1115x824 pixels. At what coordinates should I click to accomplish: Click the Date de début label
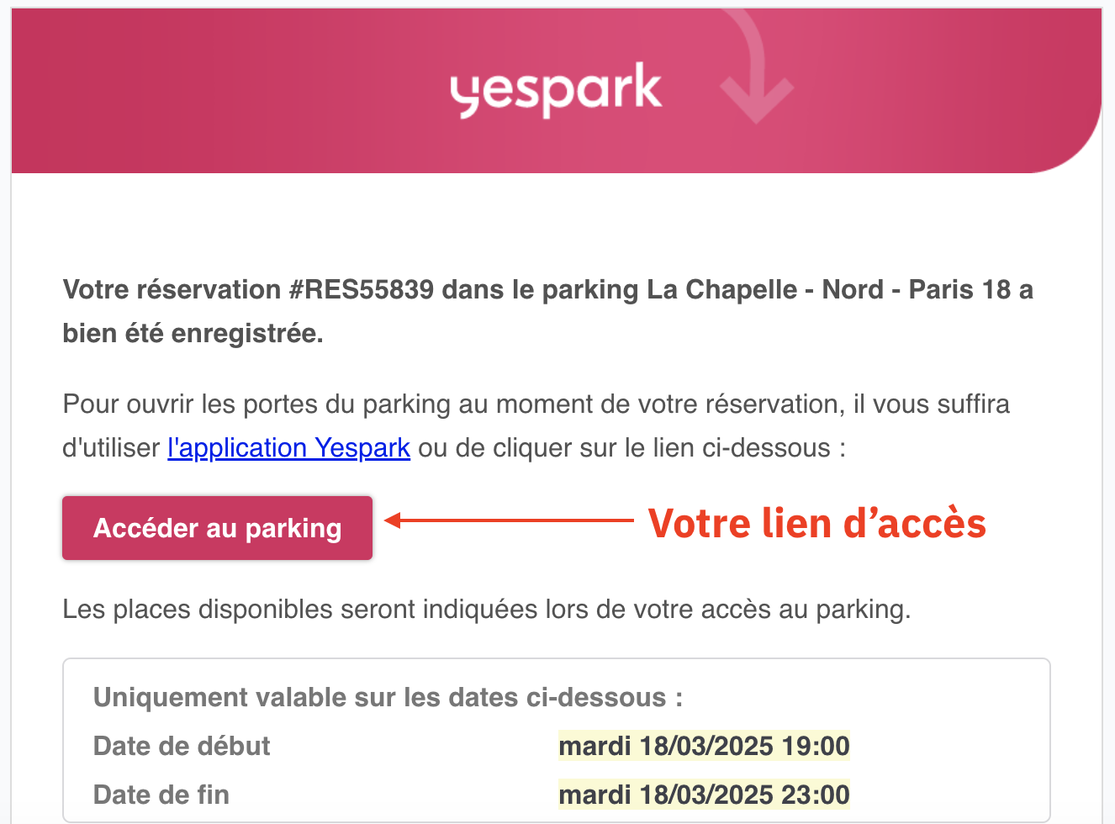click(182, 746)
